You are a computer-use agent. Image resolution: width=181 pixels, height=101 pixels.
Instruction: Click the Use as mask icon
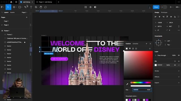[95, 7]
